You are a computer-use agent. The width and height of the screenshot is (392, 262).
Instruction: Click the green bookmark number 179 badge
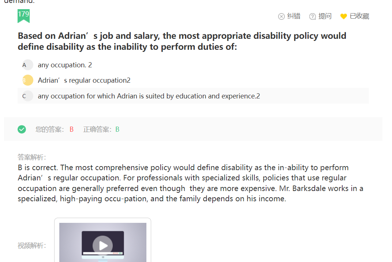tap(23, 16)
